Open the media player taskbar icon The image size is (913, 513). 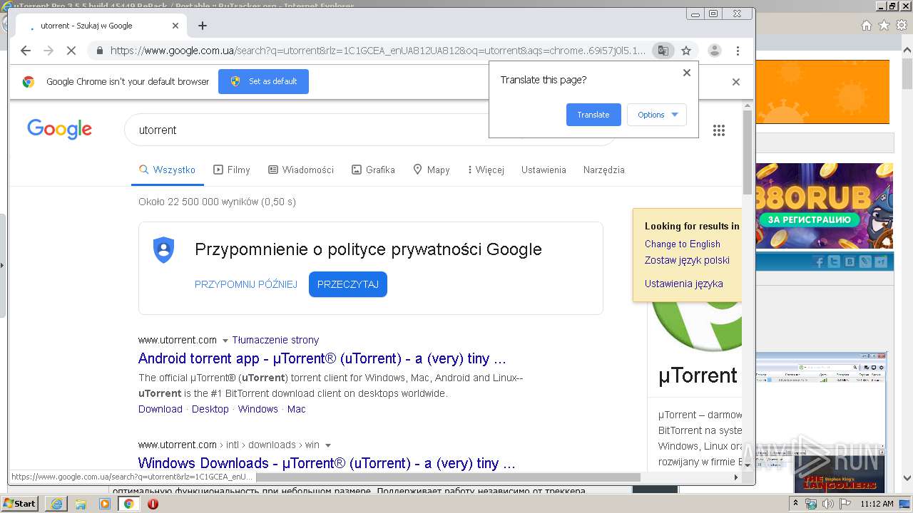tap(105, 504)
